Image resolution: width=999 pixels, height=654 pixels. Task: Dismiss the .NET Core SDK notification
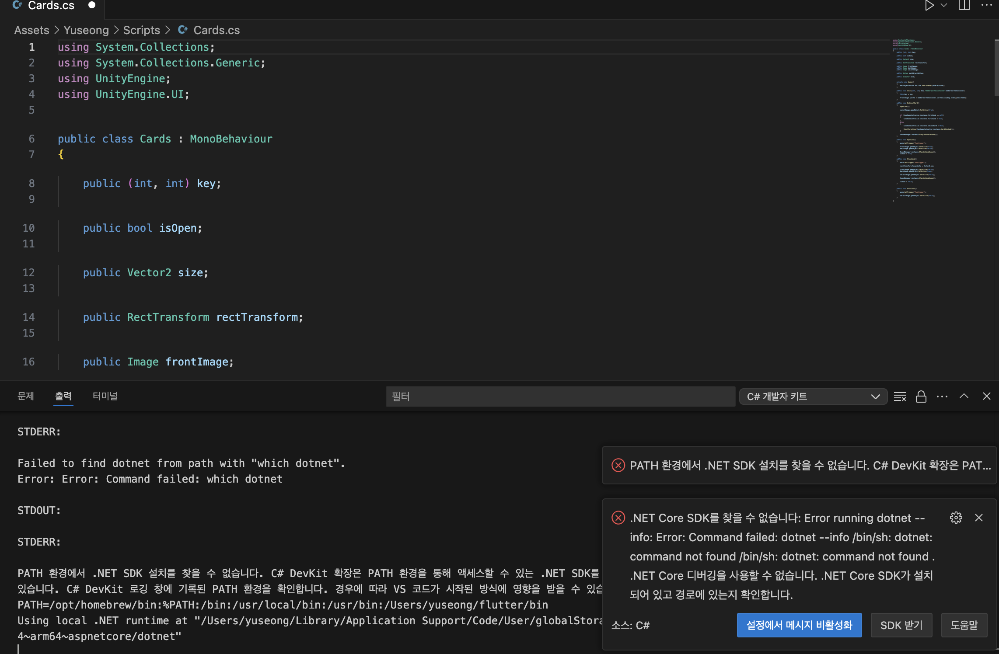[x=979, y=518]
